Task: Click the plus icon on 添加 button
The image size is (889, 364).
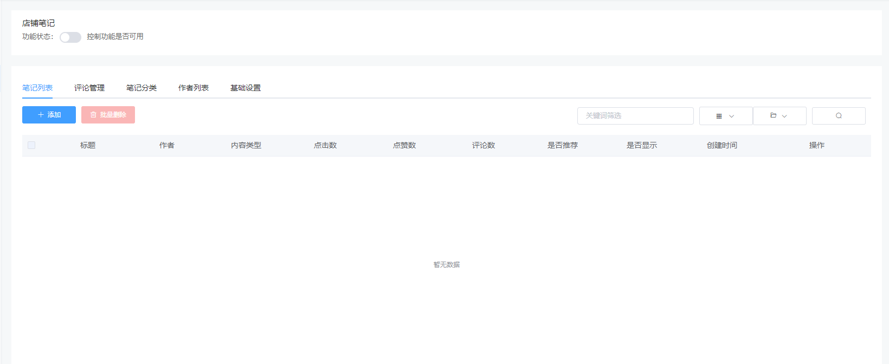Action: (41, 115)
